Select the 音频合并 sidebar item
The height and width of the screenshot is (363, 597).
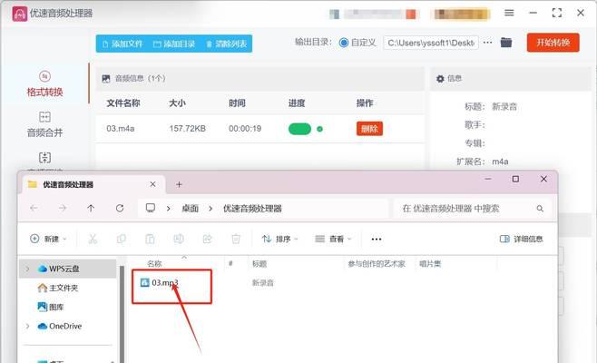[x=45, y=124]
